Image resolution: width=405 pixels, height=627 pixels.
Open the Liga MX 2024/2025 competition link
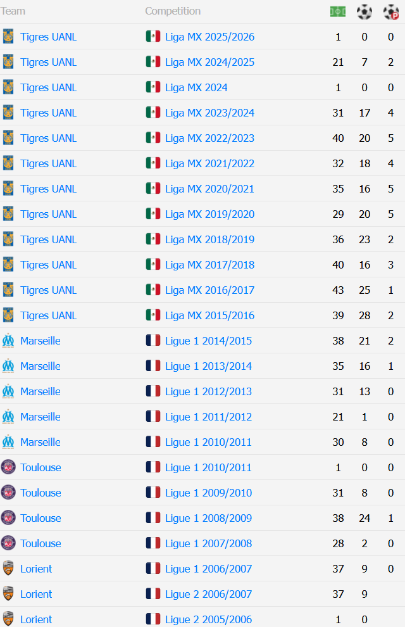pyautogui.click(x=209, y=62)
